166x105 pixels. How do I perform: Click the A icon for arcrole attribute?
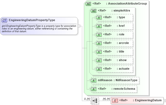[99, 43]
